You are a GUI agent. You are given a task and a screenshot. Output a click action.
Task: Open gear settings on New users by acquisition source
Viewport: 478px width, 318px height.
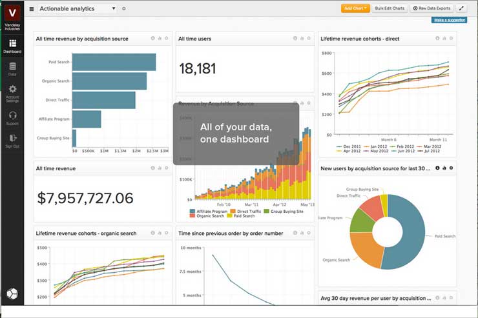click(x=451, y=168)
